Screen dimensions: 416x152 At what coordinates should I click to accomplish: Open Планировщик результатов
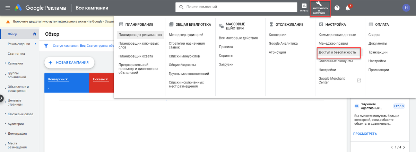click(140, 35)
